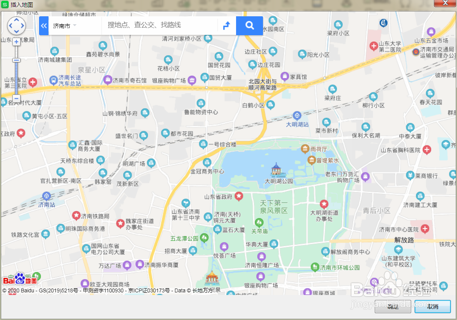Click the 山东五金市场 shopping icon

431,32
